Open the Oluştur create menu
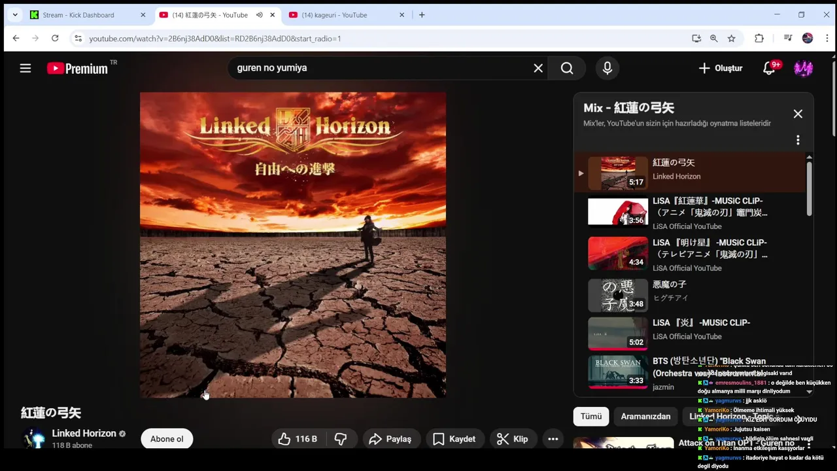The image size is (837, 471). [721, 68]
